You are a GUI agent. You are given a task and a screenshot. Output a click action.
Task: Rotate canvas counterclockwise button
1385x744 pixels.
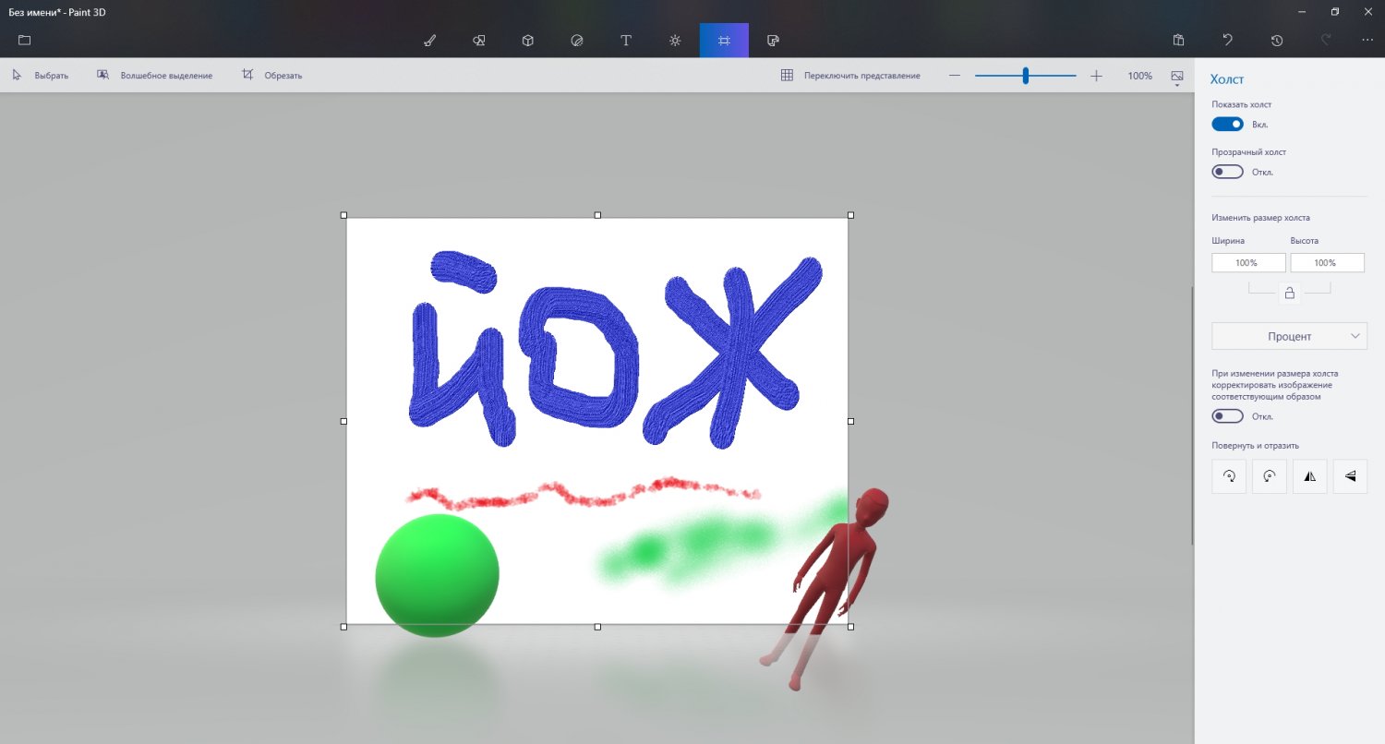tap(1270, 476)
